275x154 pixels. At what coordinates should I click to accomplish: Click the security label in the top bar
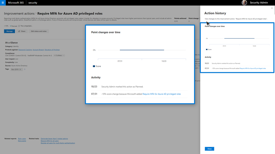pos(33,3)
